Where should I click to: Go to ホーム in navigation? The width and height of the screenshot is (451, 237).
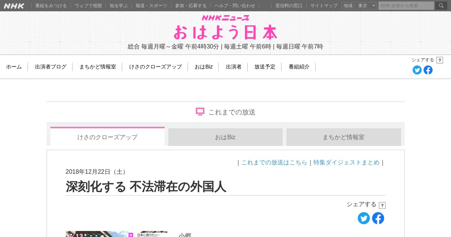14,67
